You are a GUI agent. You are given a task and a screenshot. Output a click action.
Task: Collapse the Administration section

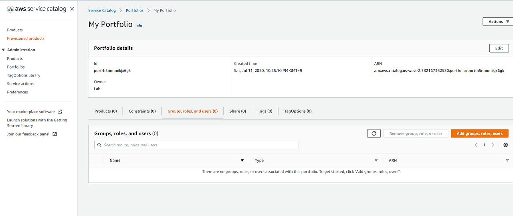coord(4,50)
